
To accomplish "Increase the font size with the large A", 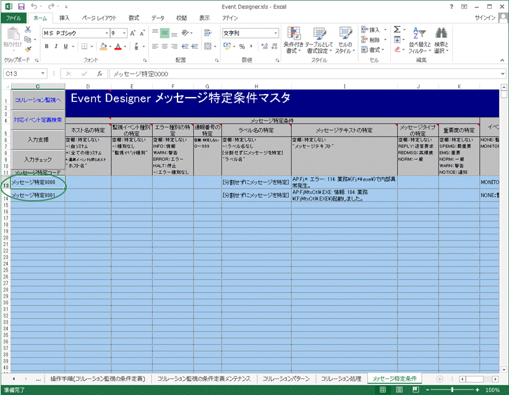I will point(132,33).
